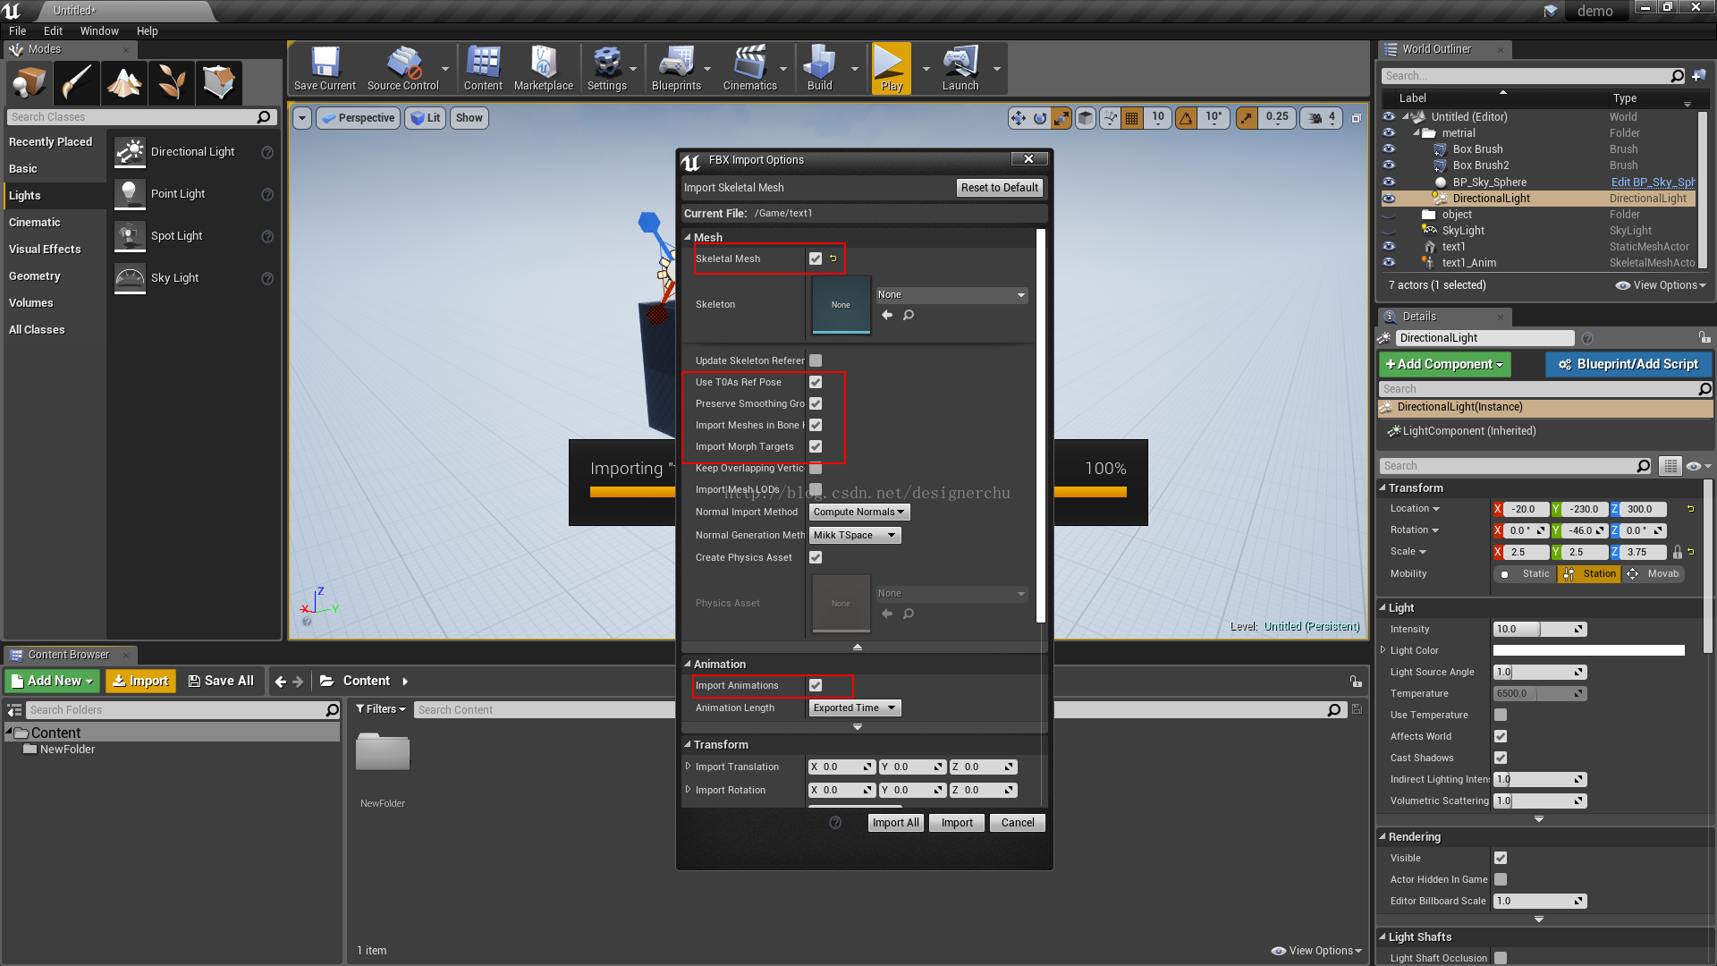1717x966 pixels.
Task: Click the Sky Light class icon
Action: (130, 278)
